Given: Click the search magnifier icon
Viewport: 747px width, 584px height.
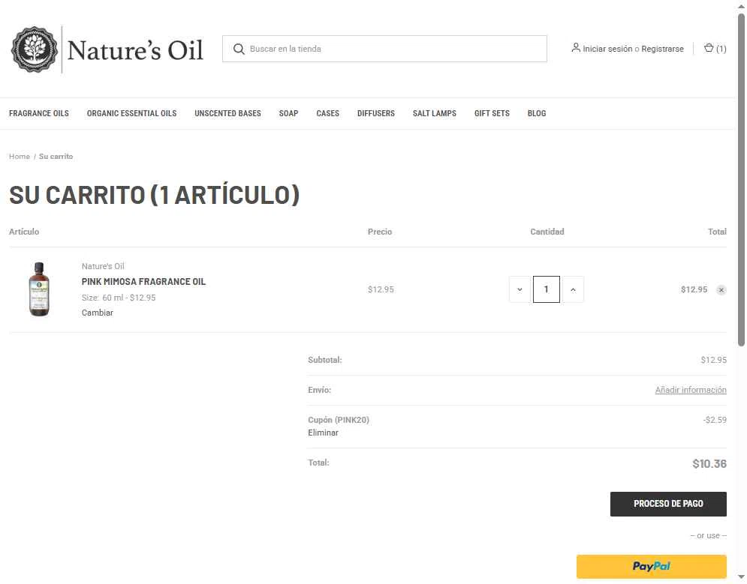Looking at the screenshot, I should pos(239,49).
